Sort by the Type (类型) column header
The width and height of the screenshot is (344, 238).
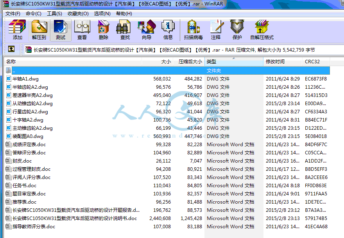[234, 62]
